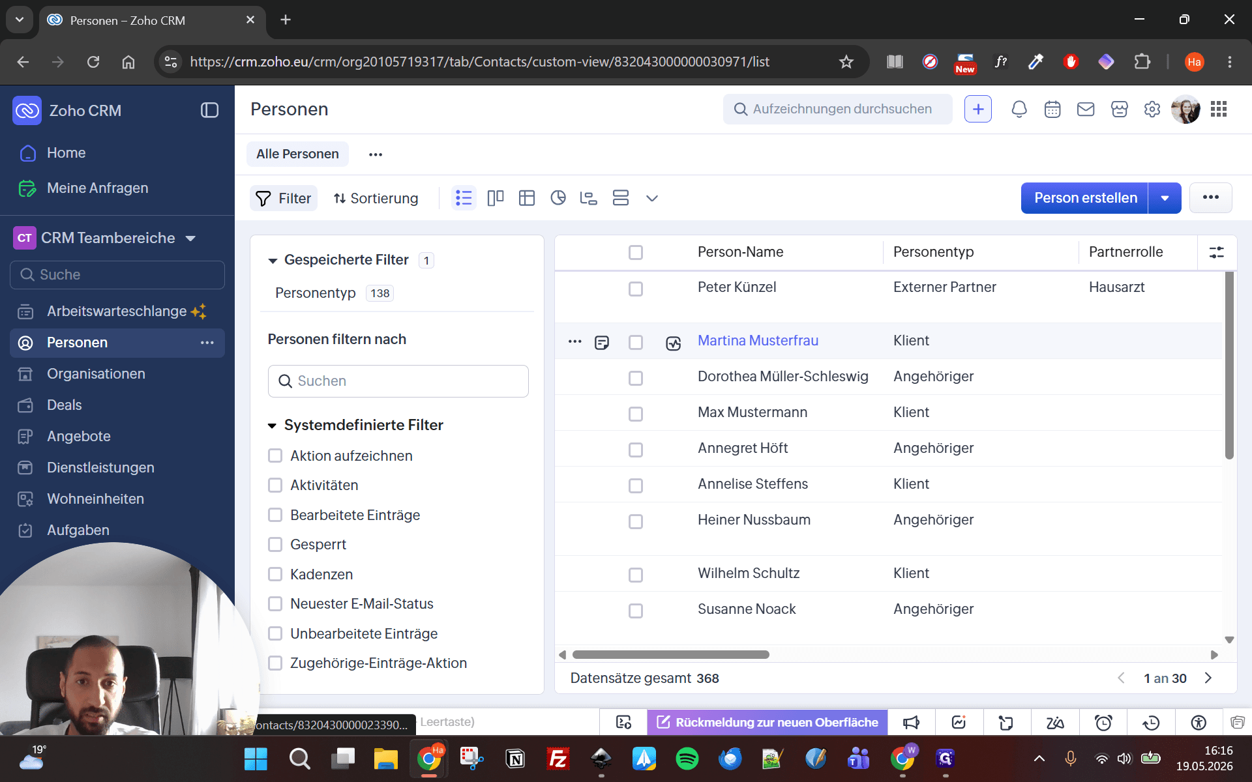Screen dimensions: 1252x782
Task: Collapse Systemdefinierte Filter section
Action: pyautogui.click(x=273, y=426)
